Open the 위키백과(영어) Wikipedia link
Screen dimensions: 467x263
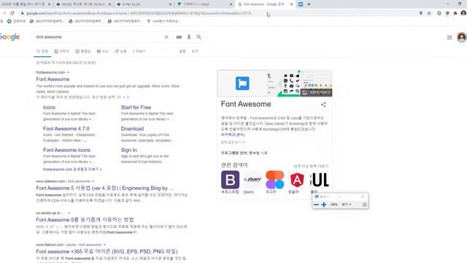coord(233,134)
